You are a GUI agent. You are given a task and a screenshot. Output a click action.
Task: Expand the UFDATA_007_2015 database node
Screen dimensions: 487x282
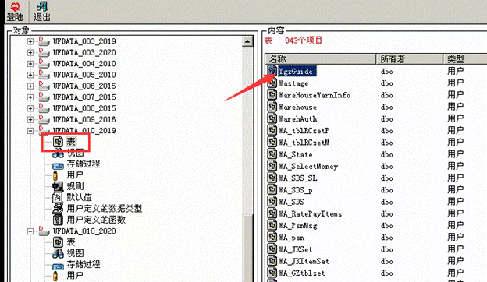(30, 97)
